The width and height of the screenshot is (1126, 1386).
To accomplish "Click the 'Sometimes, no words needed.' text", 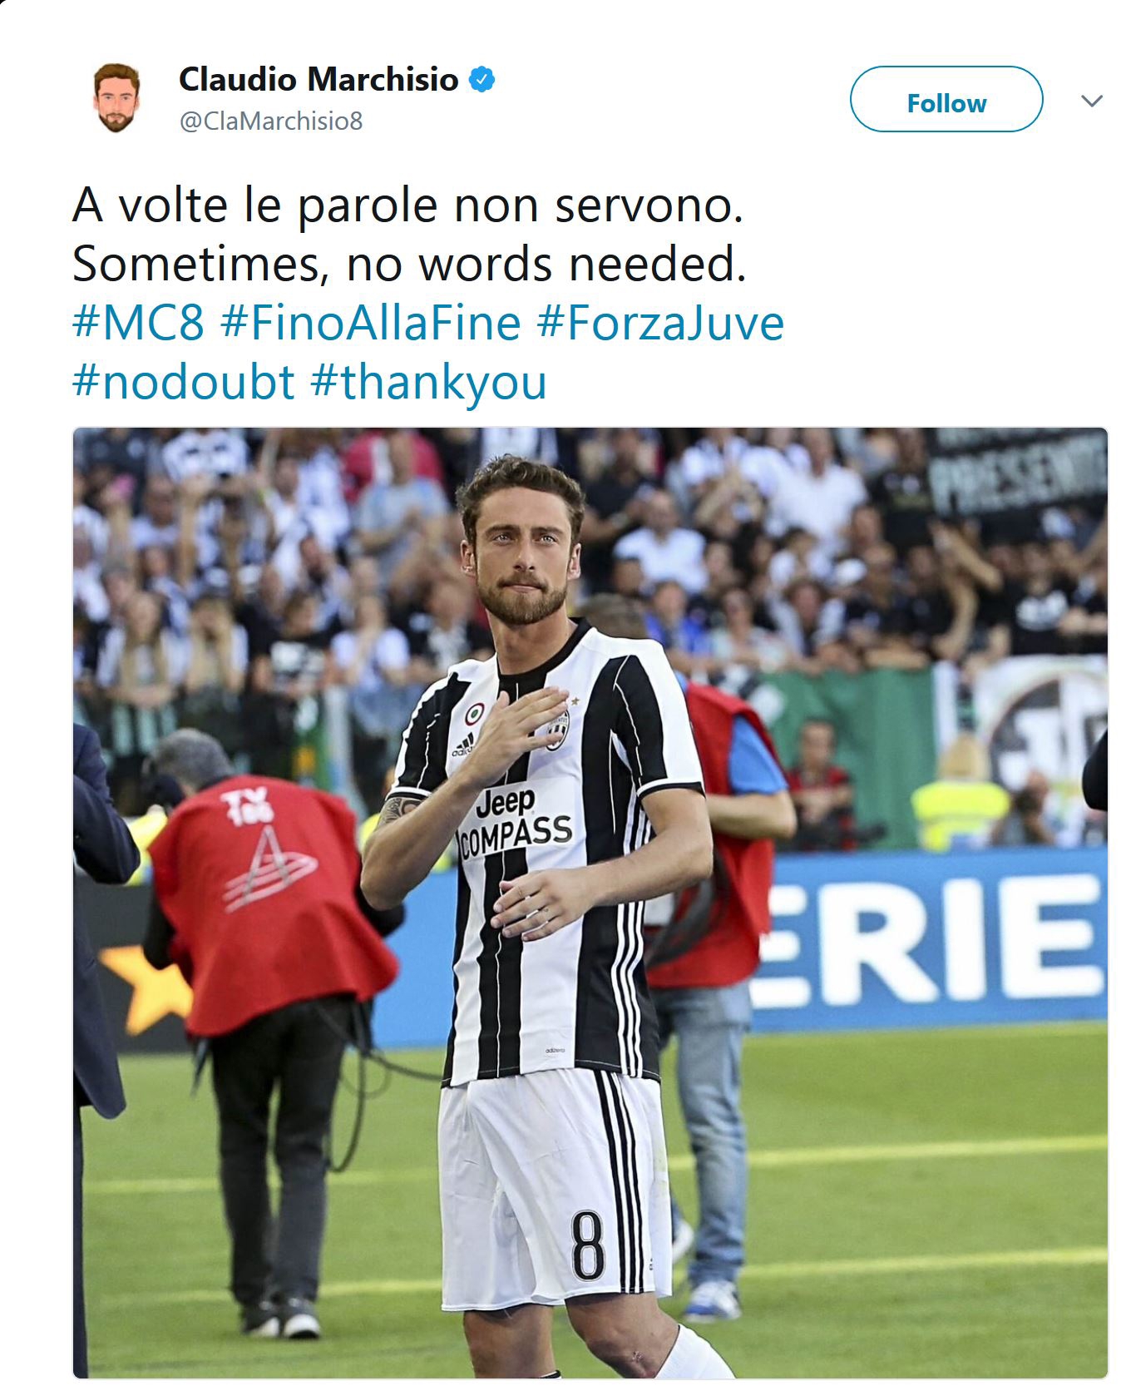I will [x=409, y=265].
